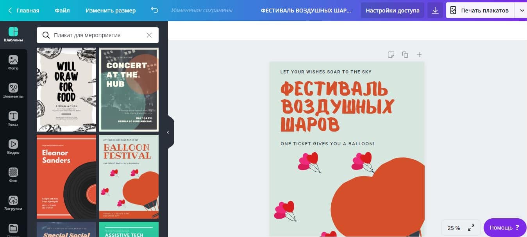Screen dimensions: 527x237
Task: Collapse the templates side panel
Action: pos(168,132)
